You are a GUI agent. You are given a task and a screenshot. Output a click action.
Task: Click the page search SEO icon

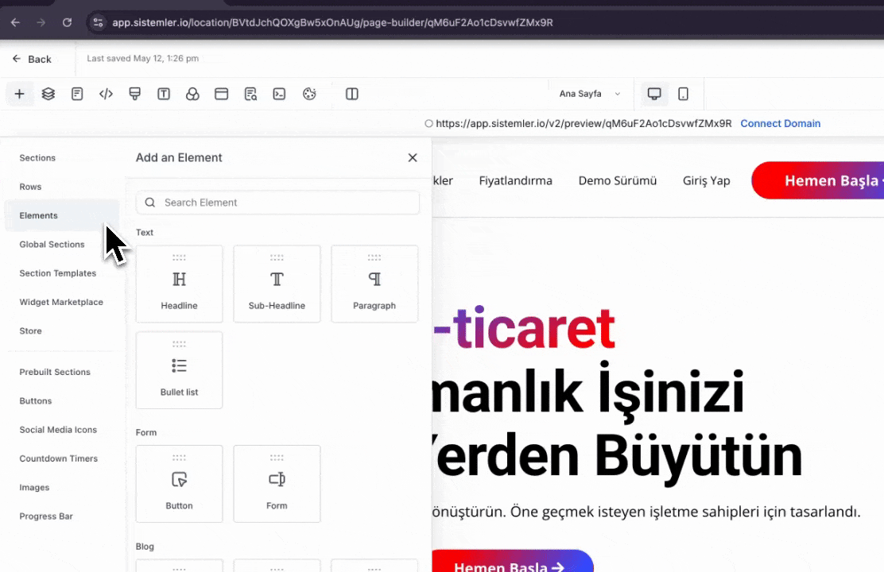pos(251,94)
